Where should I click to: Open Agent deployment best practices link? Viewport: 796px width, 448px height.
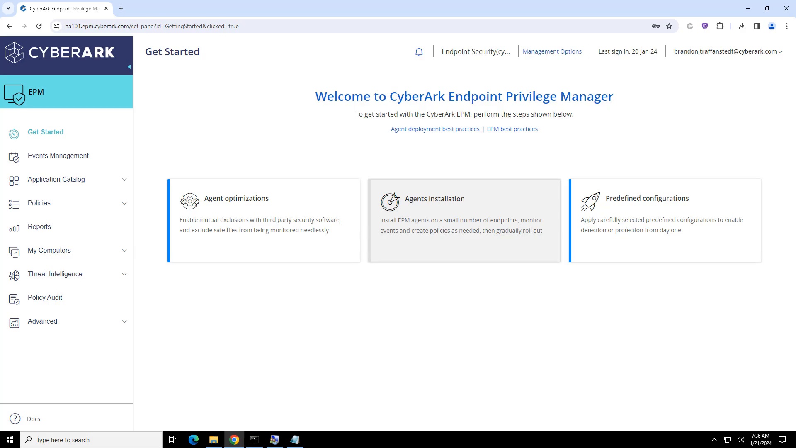(435, 129)
